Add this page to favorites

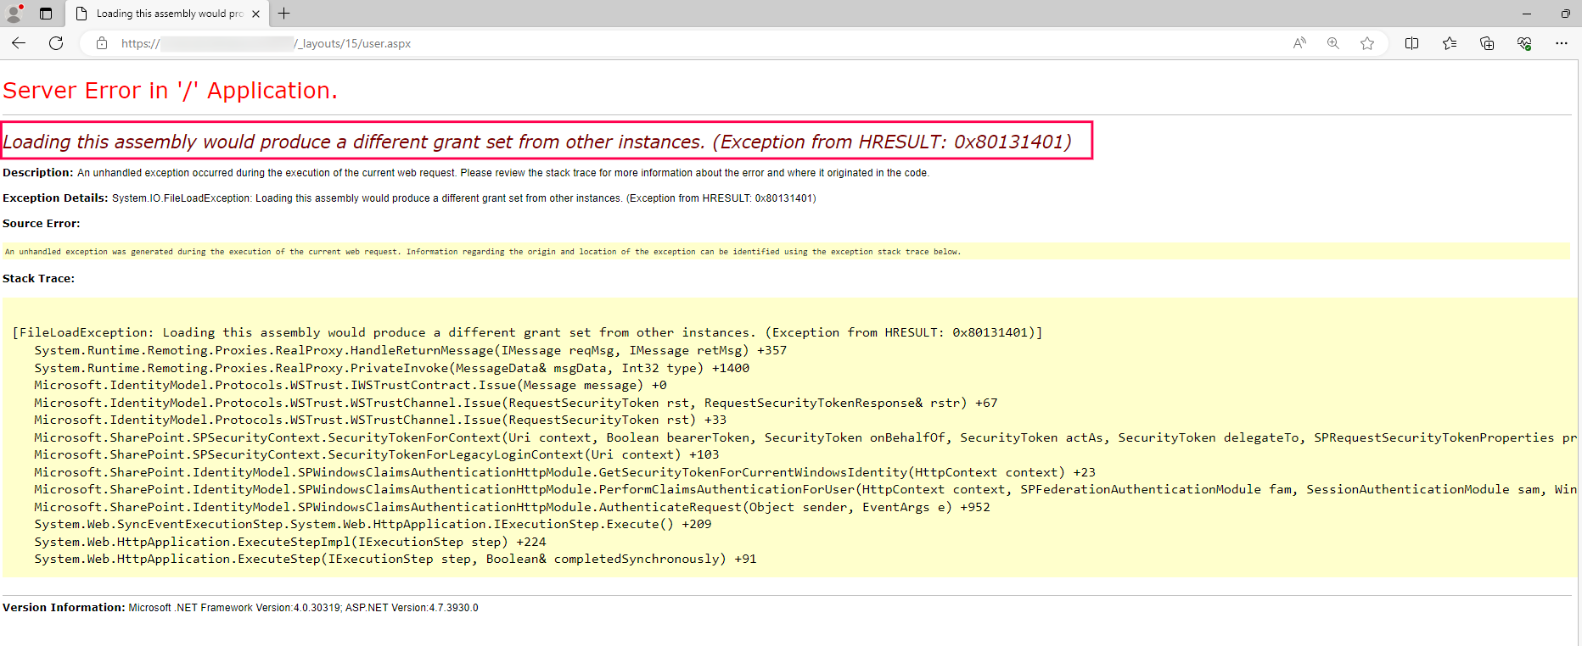coord(1366,43)
